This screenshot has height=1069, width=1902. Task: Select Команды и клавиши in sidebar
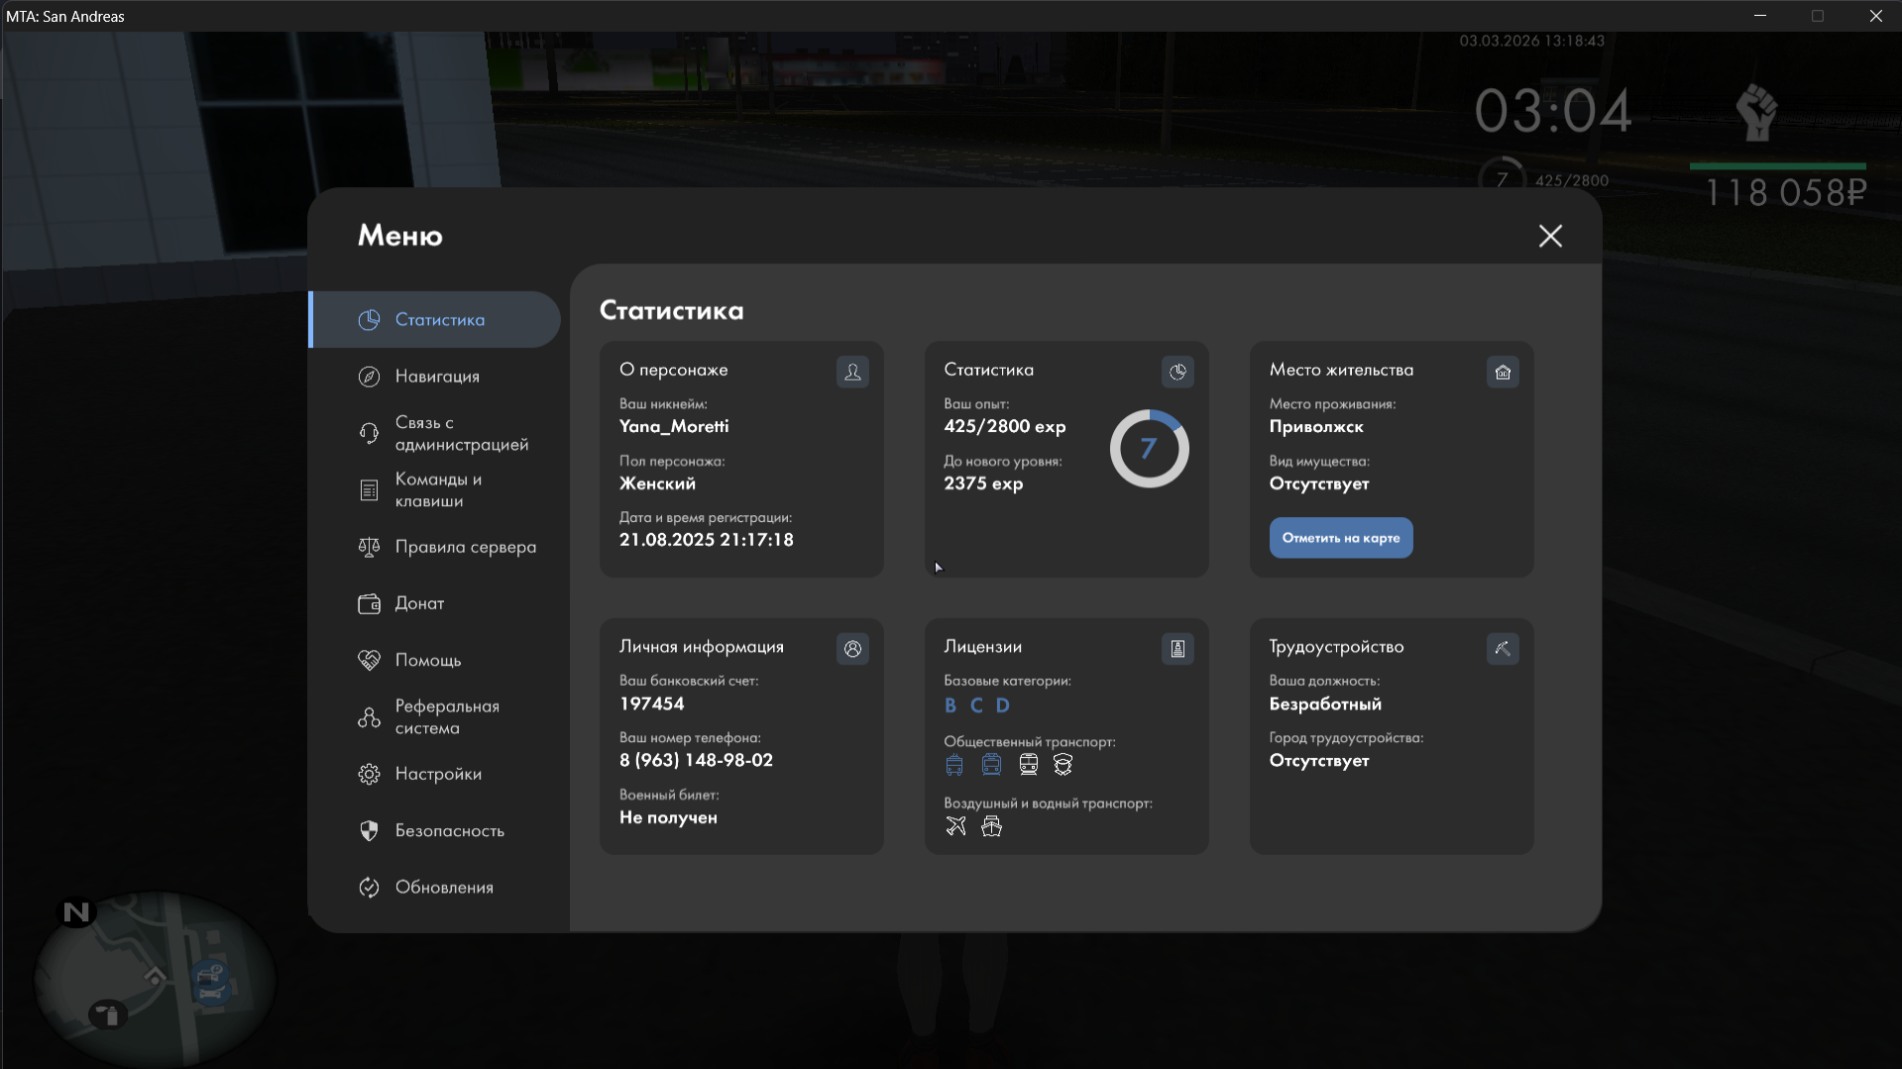coord(436,489)
